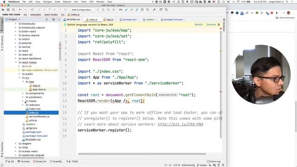297x167 pixels.
Task: Synchronize files with the refresh icon
Action: pos(13,10)
